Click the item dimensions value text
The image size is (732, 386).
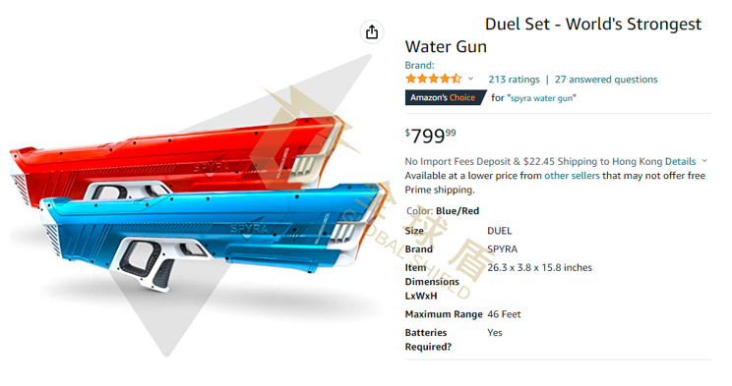pos(540,267)
